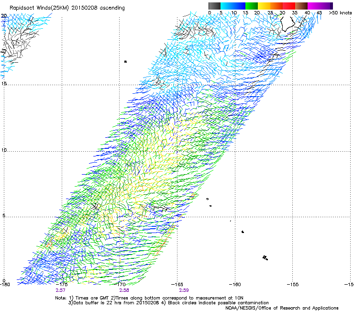The height and width of the screenshot is (311, 354).
Task: Click the cyan 5-10 knots legend swatch
Action: (226, 6)
